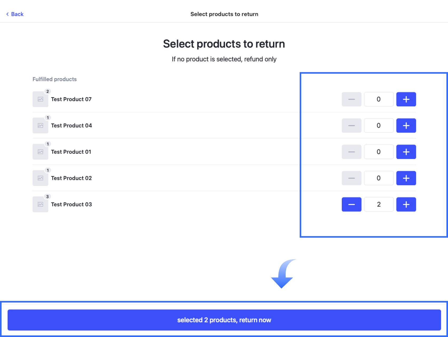The image size is (448, 337).
Task: Click the selected 2 products return now button
Action: pyautogui.click(x=224, y=320)
